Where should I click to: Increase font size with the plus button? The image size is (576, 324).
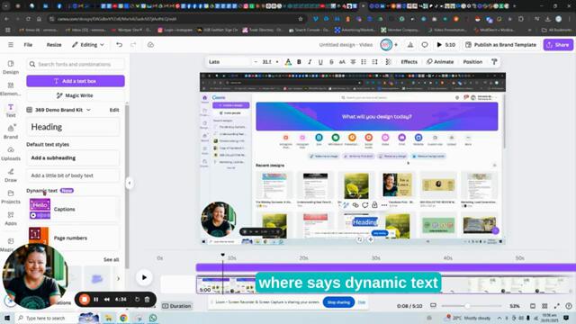[277, 62]
